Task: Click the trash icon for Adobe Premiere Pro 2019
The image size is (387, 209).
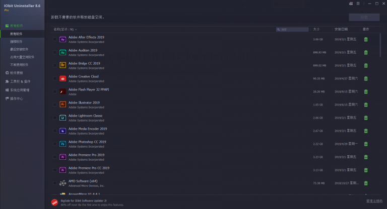Action: pyautogui.click(x=366, y=157)
